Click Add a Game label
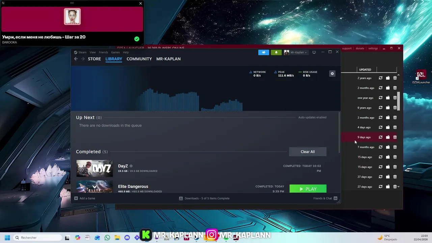 (x=87, y=198)
